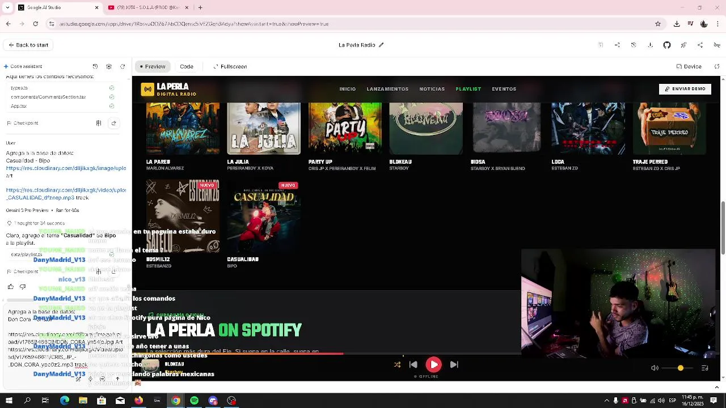Open the TRAJE PERREO album cover
The image size is (726, 408).
[669, 129]
